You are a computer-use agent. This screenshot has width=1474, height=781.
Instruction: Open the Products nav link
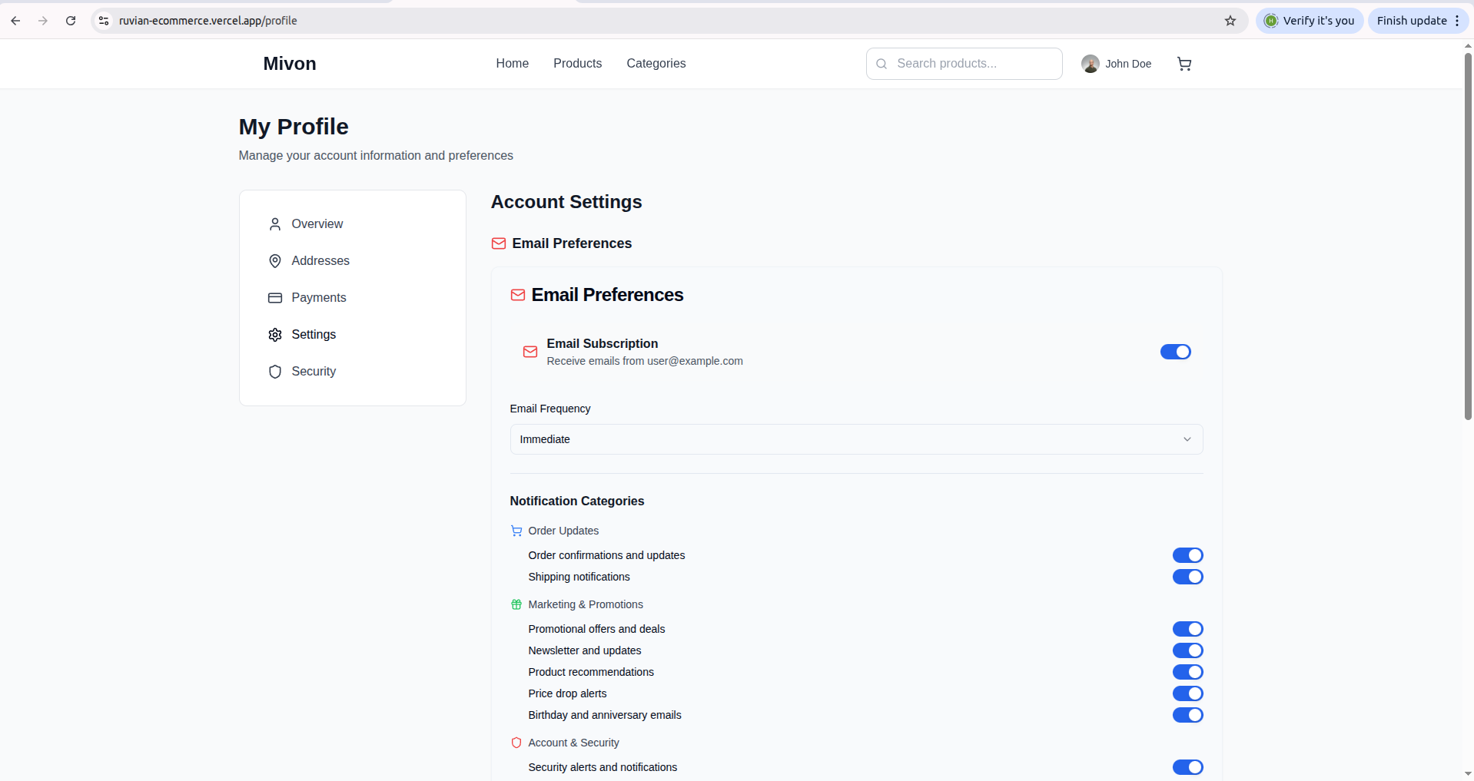coord(577,64)
